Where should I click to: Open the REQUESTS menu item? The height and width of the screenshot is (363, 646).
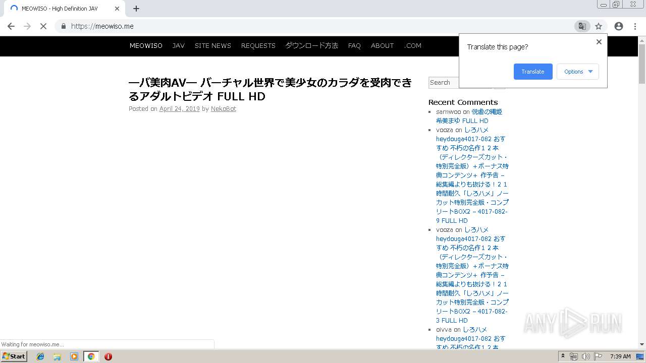[258, 45]
